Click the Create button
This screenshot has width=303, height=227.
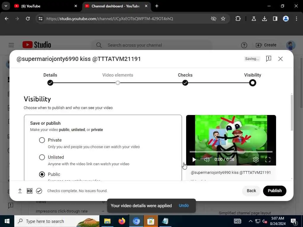(x=266, y=45)
